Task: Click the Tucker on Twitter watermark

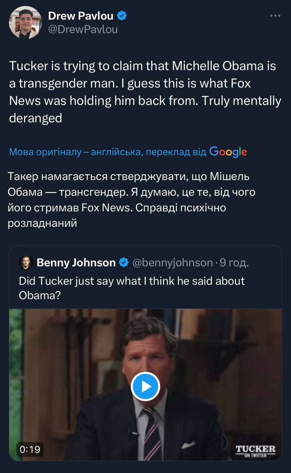Action: 256,451
